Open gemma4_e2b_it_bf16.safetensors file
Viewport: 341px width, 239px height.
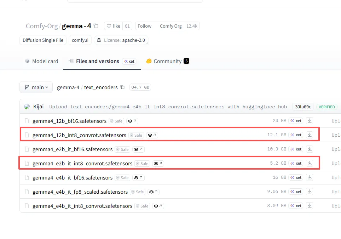(x=73, y=149)
